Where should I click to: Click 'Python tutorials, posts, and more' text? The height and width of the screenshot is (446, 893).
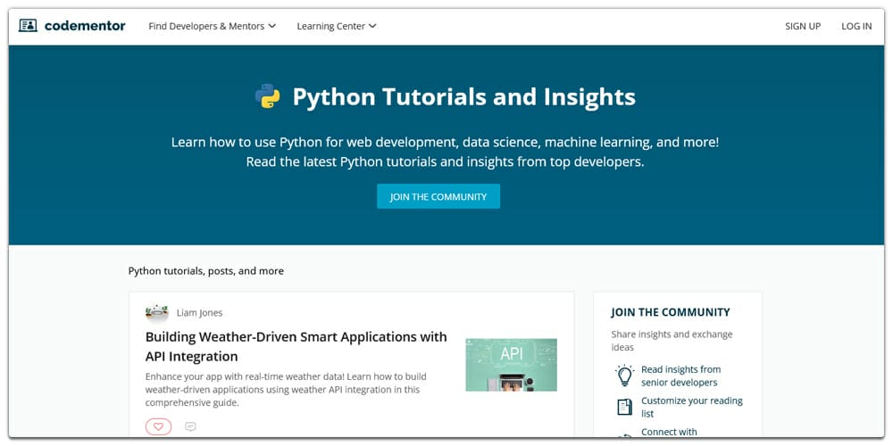[206, 271]
